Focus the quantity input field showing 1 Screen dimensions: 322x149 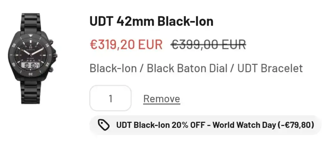[110, 98]
